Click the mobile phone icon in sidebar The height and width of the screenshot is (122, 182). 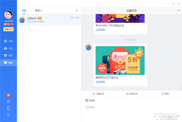[x=8, y=108]
